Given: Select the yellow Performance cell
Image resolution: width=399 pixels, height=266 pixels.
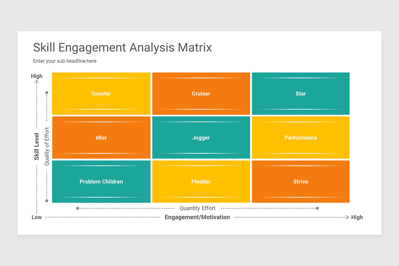Looking at the screenshot, I should tap(301, 137).
